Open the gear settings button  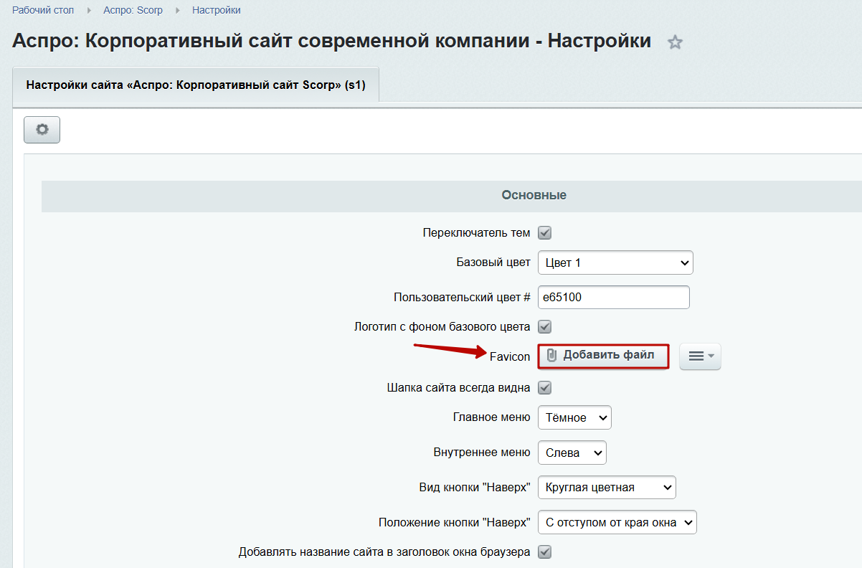coord(42,130)
